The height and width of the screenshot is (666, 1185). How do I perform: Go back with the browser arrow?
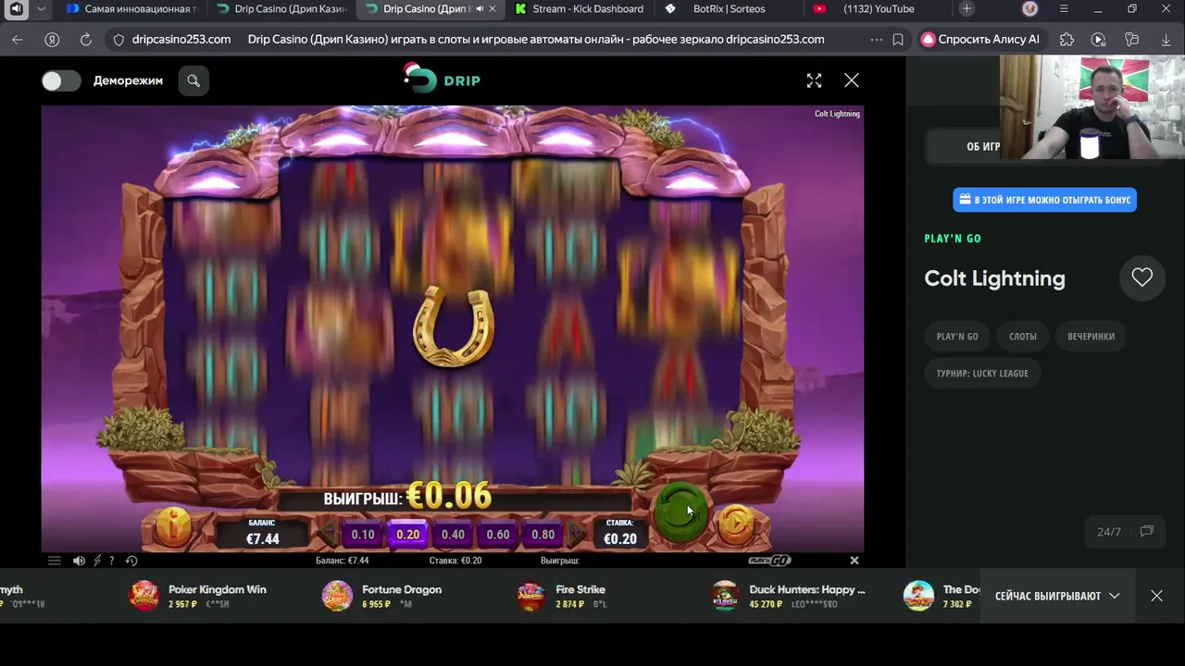point(18,40)
